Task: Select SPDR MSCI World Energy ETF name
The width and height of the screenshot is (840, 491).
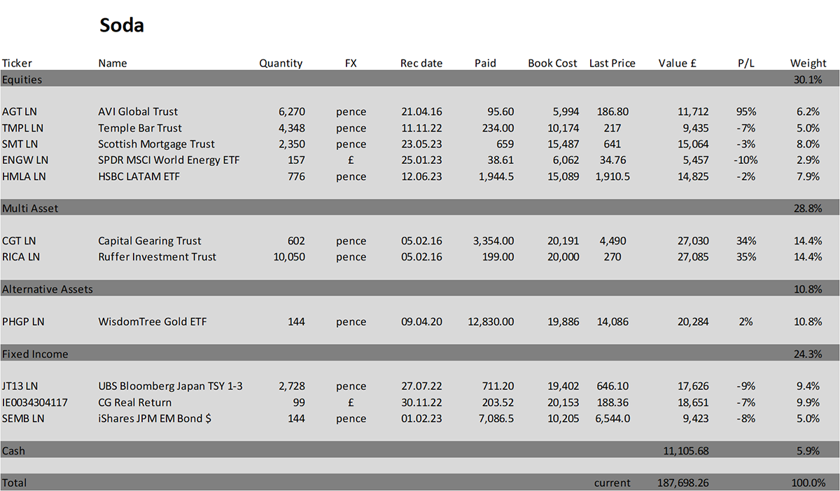Action: (x=169, y=160)
